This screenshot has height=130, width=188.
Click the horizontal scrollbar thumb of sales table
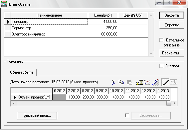click(x=169, y=103)
